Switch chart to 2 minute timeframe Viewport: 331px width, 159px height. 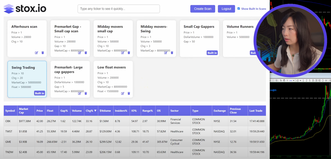click(307, 81)
